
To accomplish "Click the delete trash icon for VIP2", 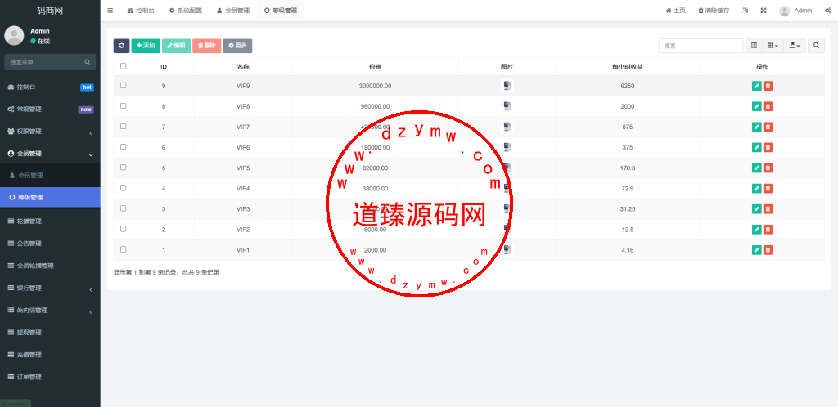I will click(768, 230).
